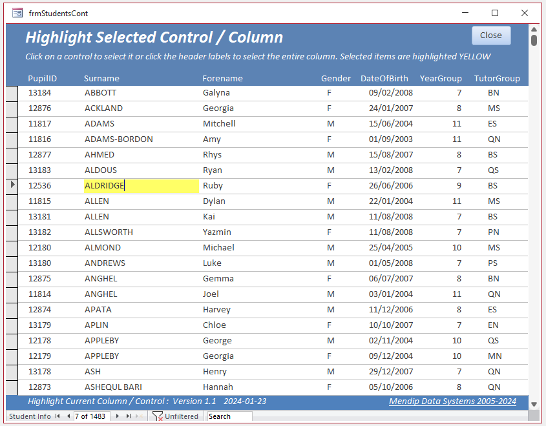Viewport: 546px width, 426px height.
Task: Select the Gender column header
Action: point(336,78)
